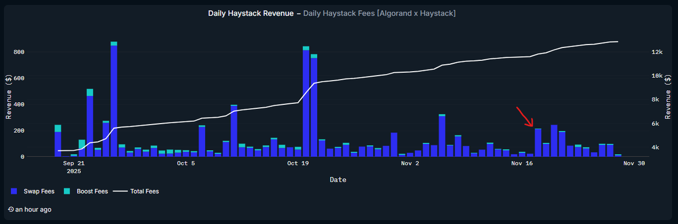Image resolution: width=678 pixels, height=224 pixels.
Task: Click the tallest revenue bar exceeding 800
Action: (114, 99)
